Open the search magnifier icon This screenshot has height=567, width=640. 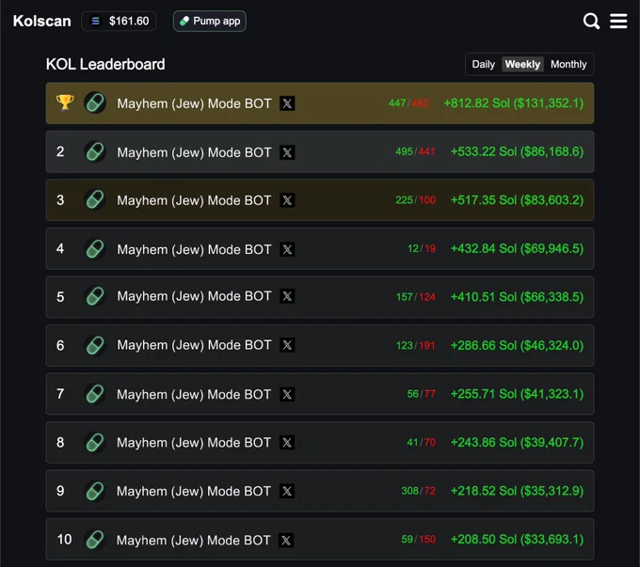coord(591,21)
